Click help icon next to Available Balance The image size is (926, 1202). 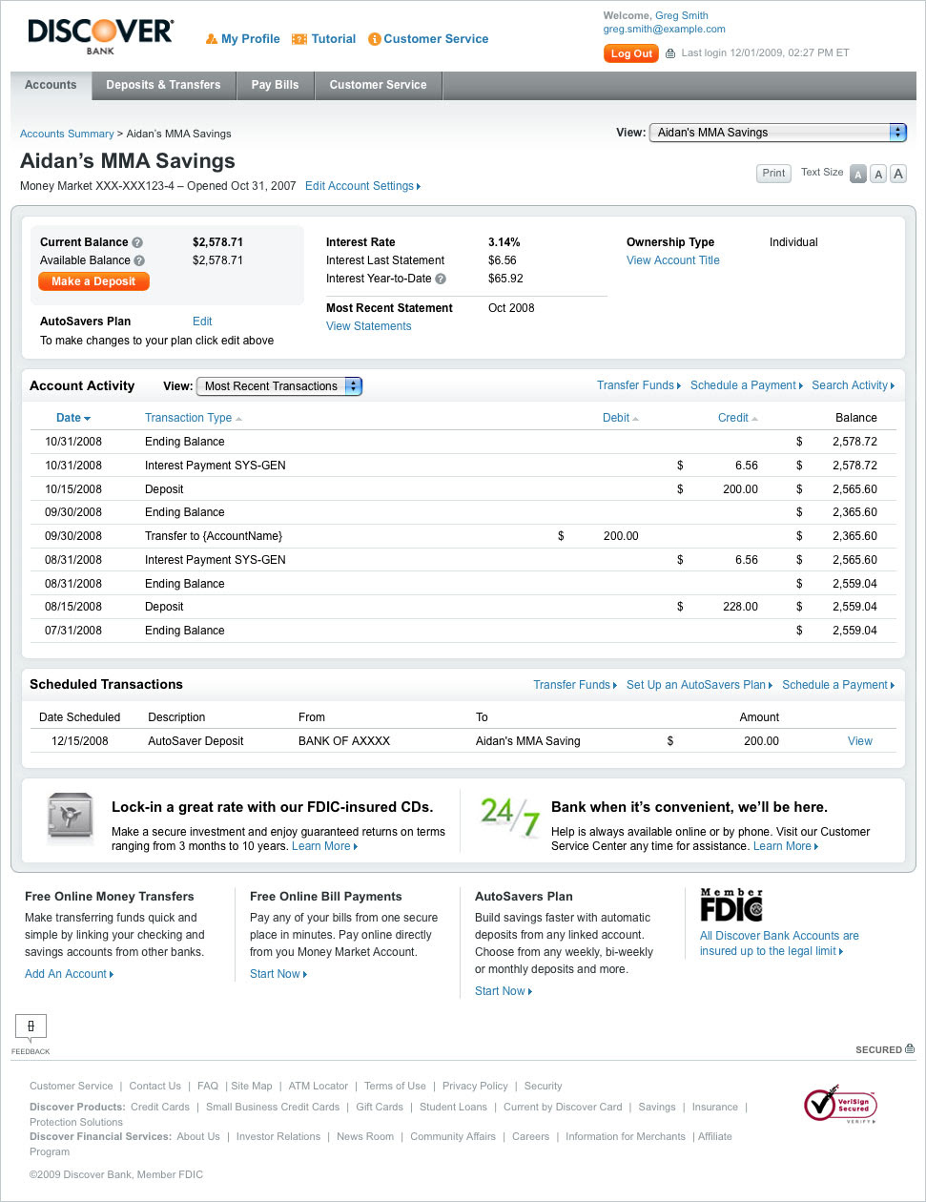pyautogui.click(x=139, y=260)
